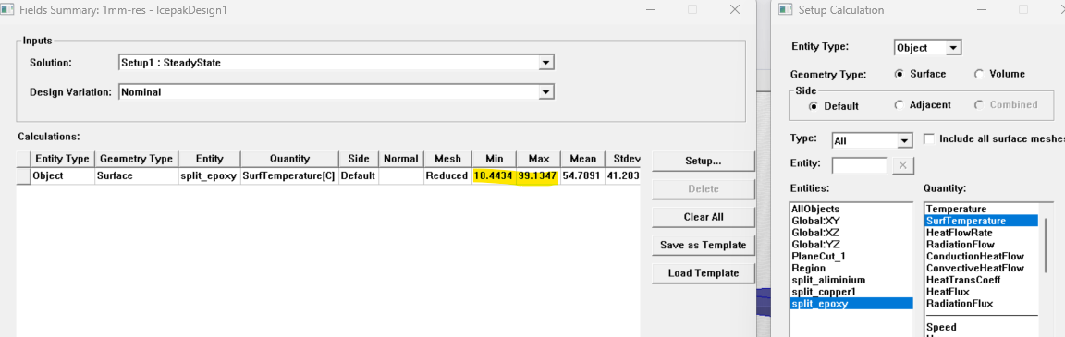Screen dimensions: 1065x337
Task: Select AllObjects in the Entities list
Action: [815, 210]
